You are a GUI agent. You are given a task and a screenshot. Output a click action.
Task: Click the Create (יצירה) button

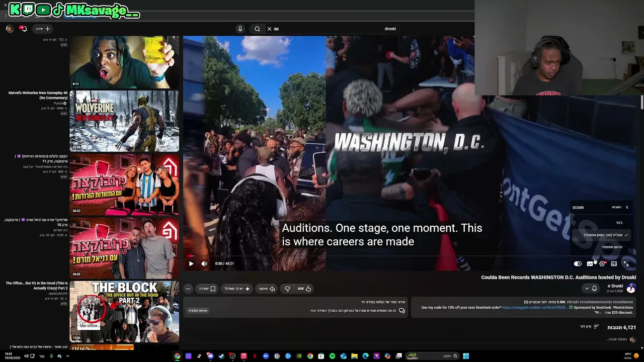point(42,29)
